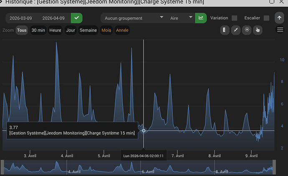Click the start date field 2026-03-09
The image size is (288, 176).
pos(21,18)
